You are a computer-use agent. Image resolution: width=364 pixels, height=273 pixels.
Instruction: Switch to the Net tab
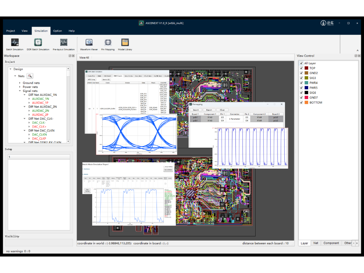[316, 243]
